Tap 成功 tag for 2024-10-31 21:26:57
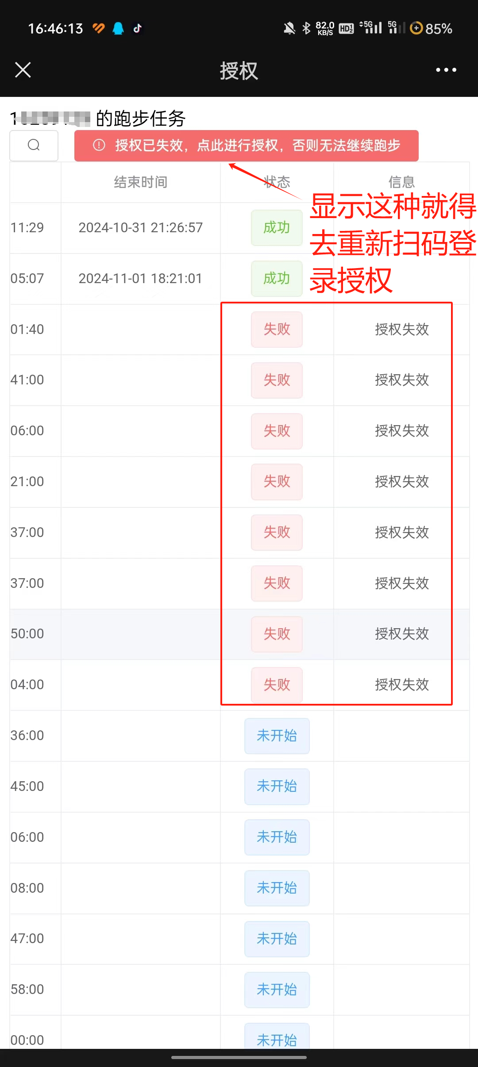The height and width of the screenshot is (1067, 478). pyautogui.click(x=277, y=228)
